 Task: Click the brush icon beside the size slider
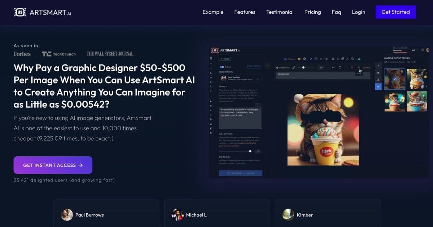click(294, 67)
